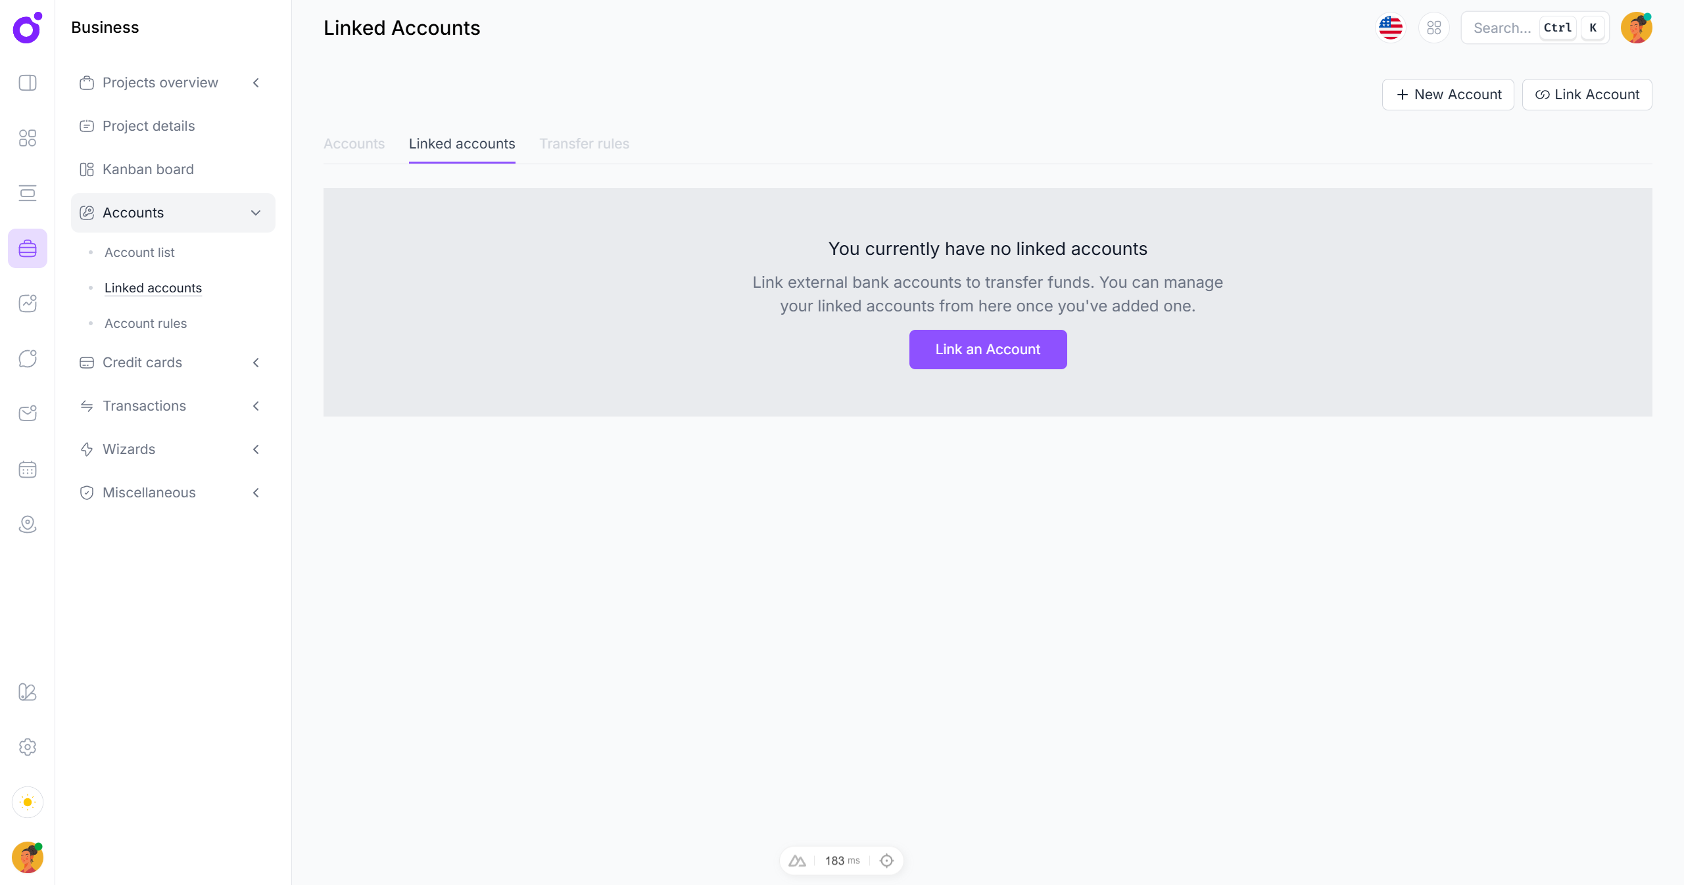The height and width of the screenshot is (885, 1684).
Task: Switch to the Accounts tab
Action: (354, 144)
